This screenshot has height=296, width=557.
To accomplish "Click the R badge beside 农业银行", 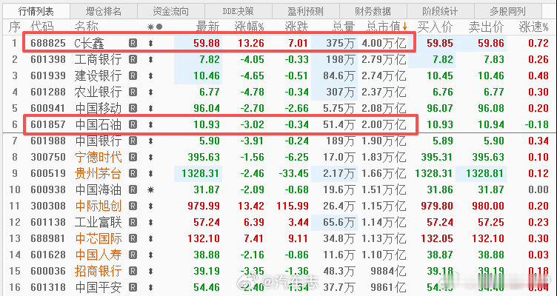I will pyautogui.click(x=133, y=92).
